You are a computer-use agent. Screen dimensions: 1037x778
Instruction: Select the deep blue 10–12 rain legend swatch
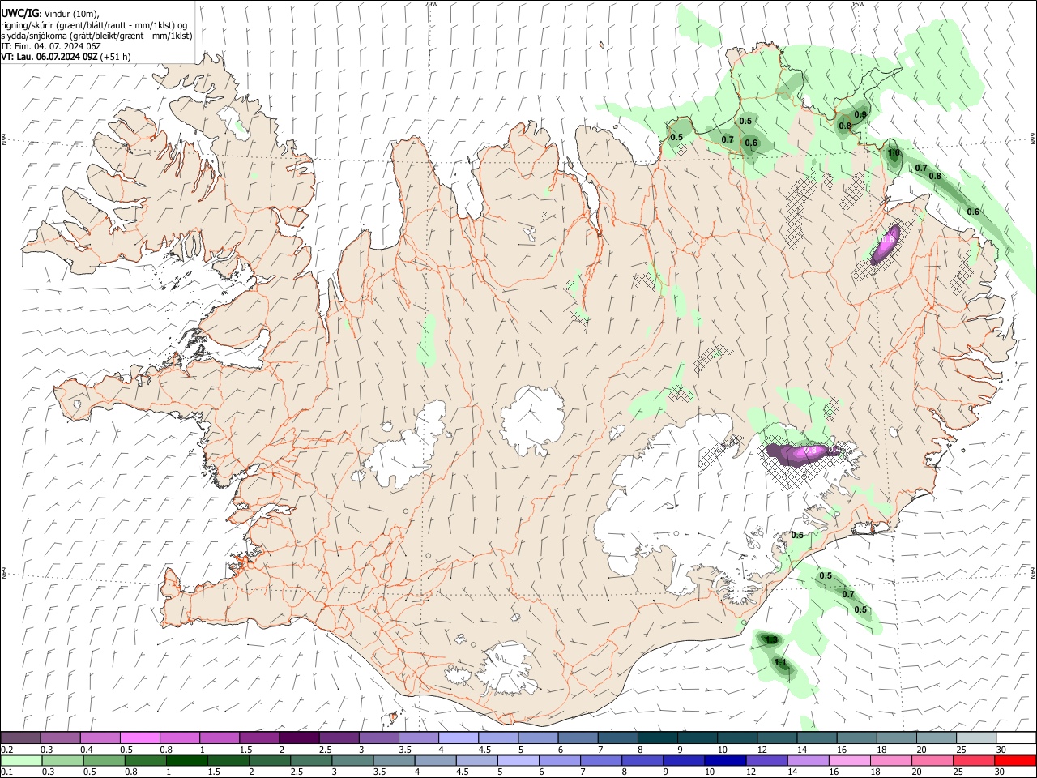(x=726, y=760)
